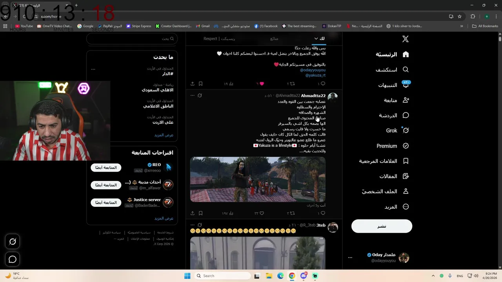502x282 pixels.
Task: Open the All Bookmarks folder
Action: click(x=485, y=26)
